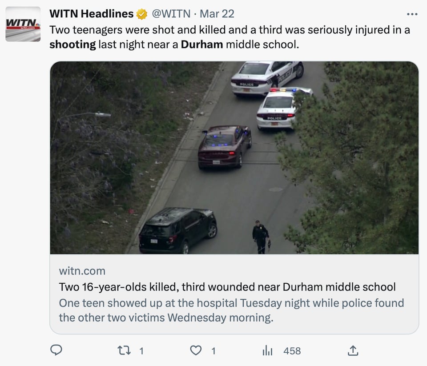Retweet using the repost arrows icon
Viewport: 427px width, 366px height.
click(124, 350)
